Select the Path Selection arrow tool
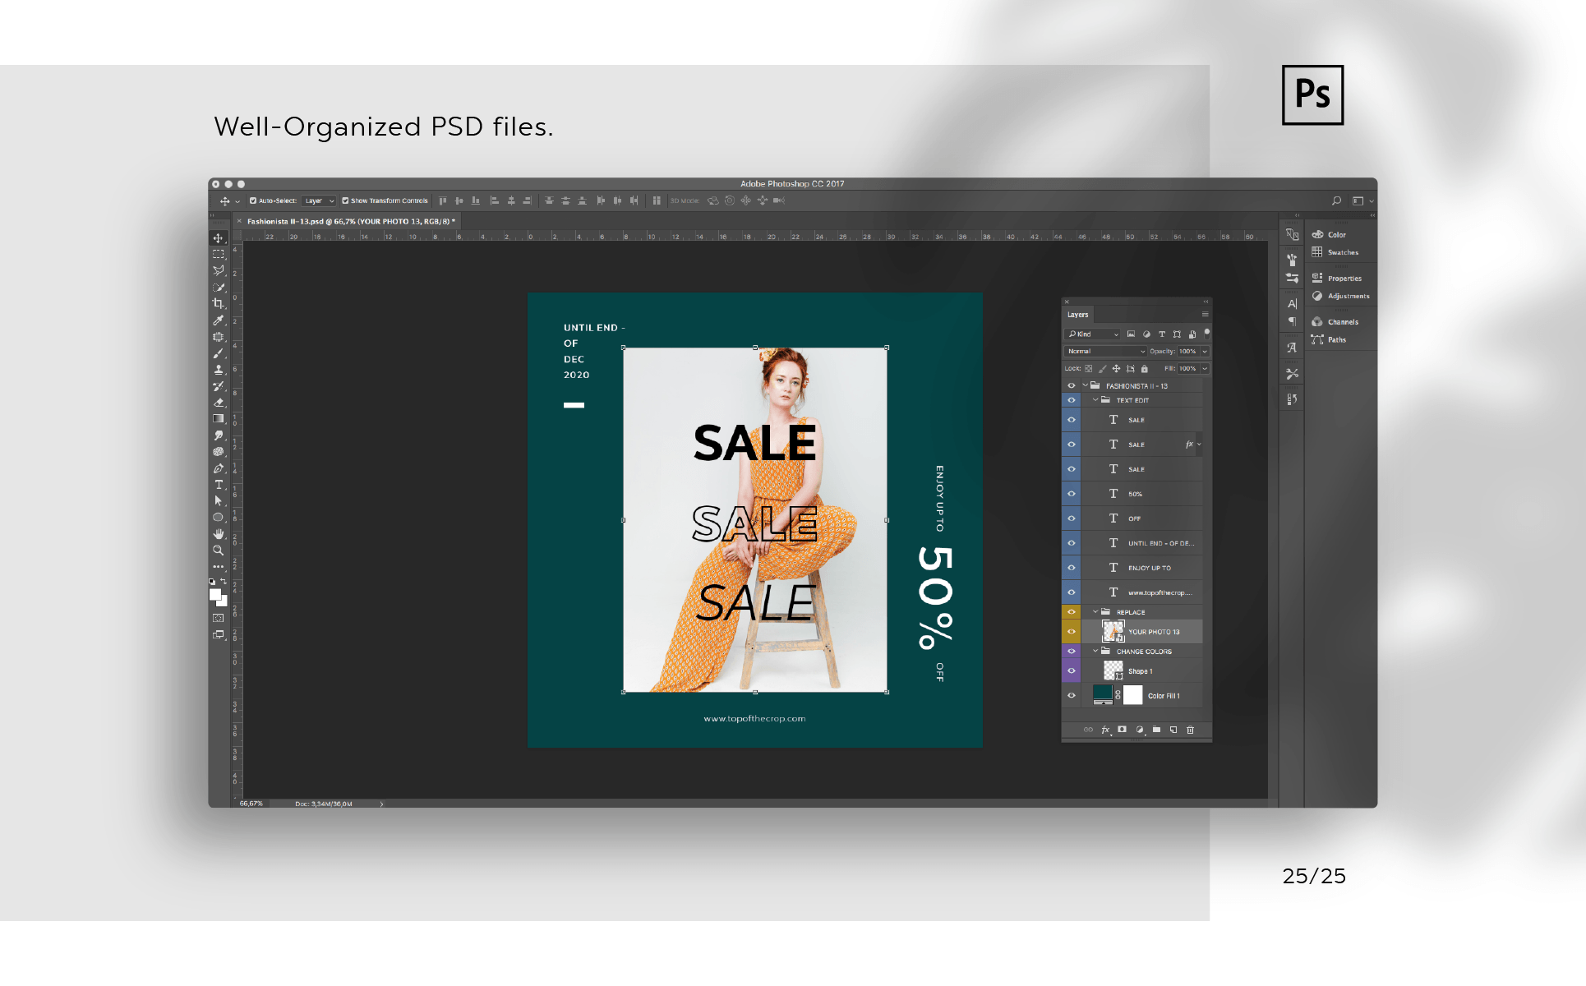The height and width of the screenshot is (986, 1586). coord(219,501)
